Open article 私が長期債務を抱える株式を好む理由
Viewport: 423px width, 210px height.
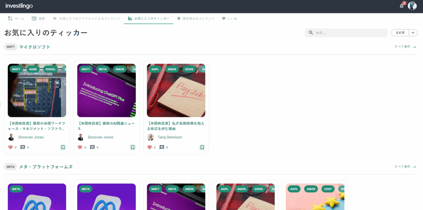(176, 126)
